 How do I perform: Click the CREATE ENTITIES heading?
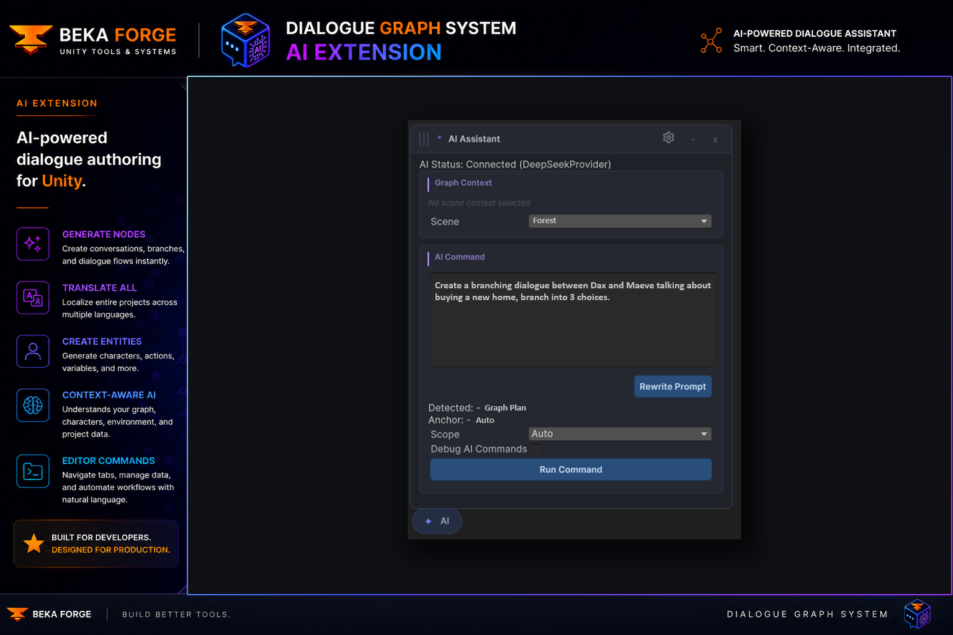tap(102, 342)
